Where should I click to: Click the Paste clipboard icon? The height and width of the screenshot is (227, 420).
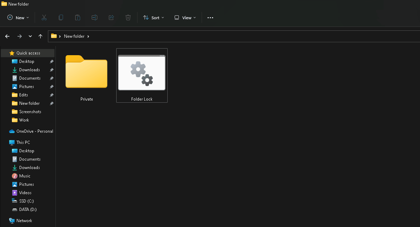click(78, 17)
